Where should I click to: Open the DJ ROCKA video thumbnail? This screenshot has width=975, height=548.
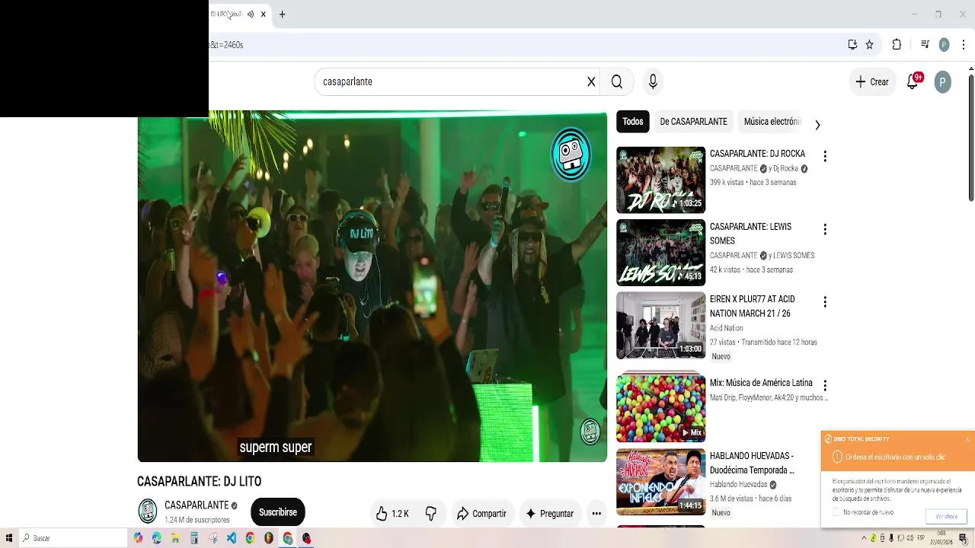click(660, 180)
